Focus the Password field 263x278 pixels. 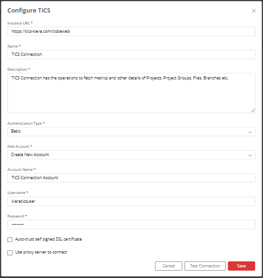pos(131,224)
